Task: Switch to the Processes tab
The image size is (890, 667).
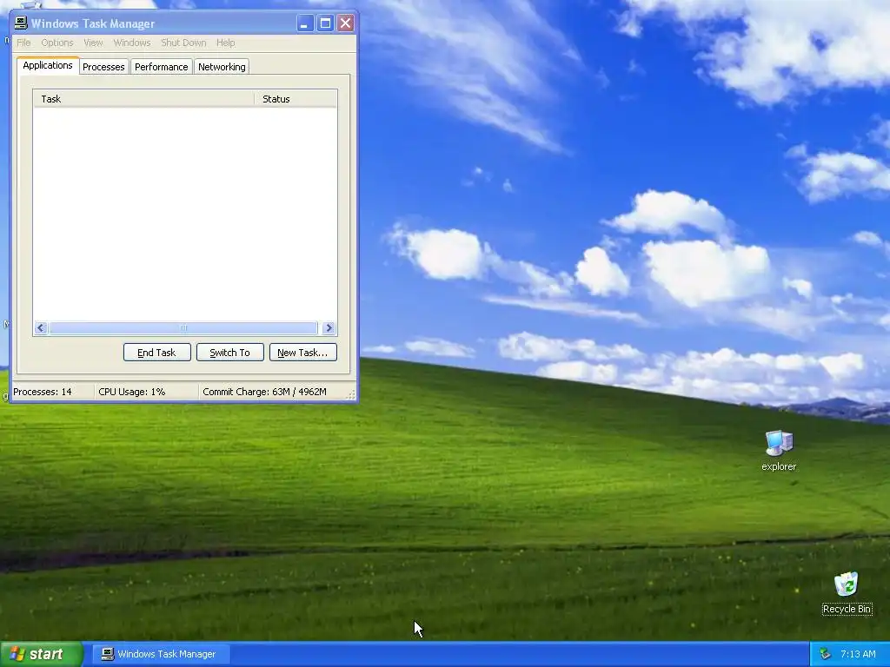Action: (103, 67)
